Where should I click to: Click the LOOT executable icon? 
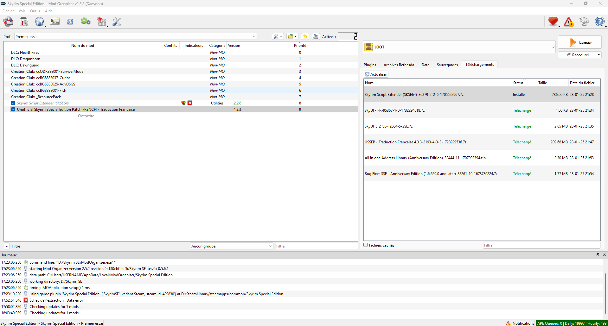(x=368, y=47)
